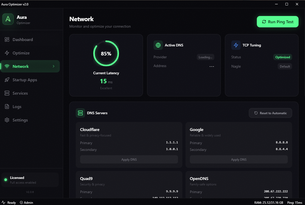The height and width of the screenshot is (205, 305).
Task: Click the Startup Apps rocket icon
Action: tap(7, 80)
